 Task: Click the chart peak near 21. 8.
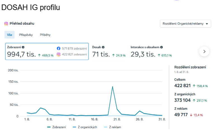(x=113, y=87)
